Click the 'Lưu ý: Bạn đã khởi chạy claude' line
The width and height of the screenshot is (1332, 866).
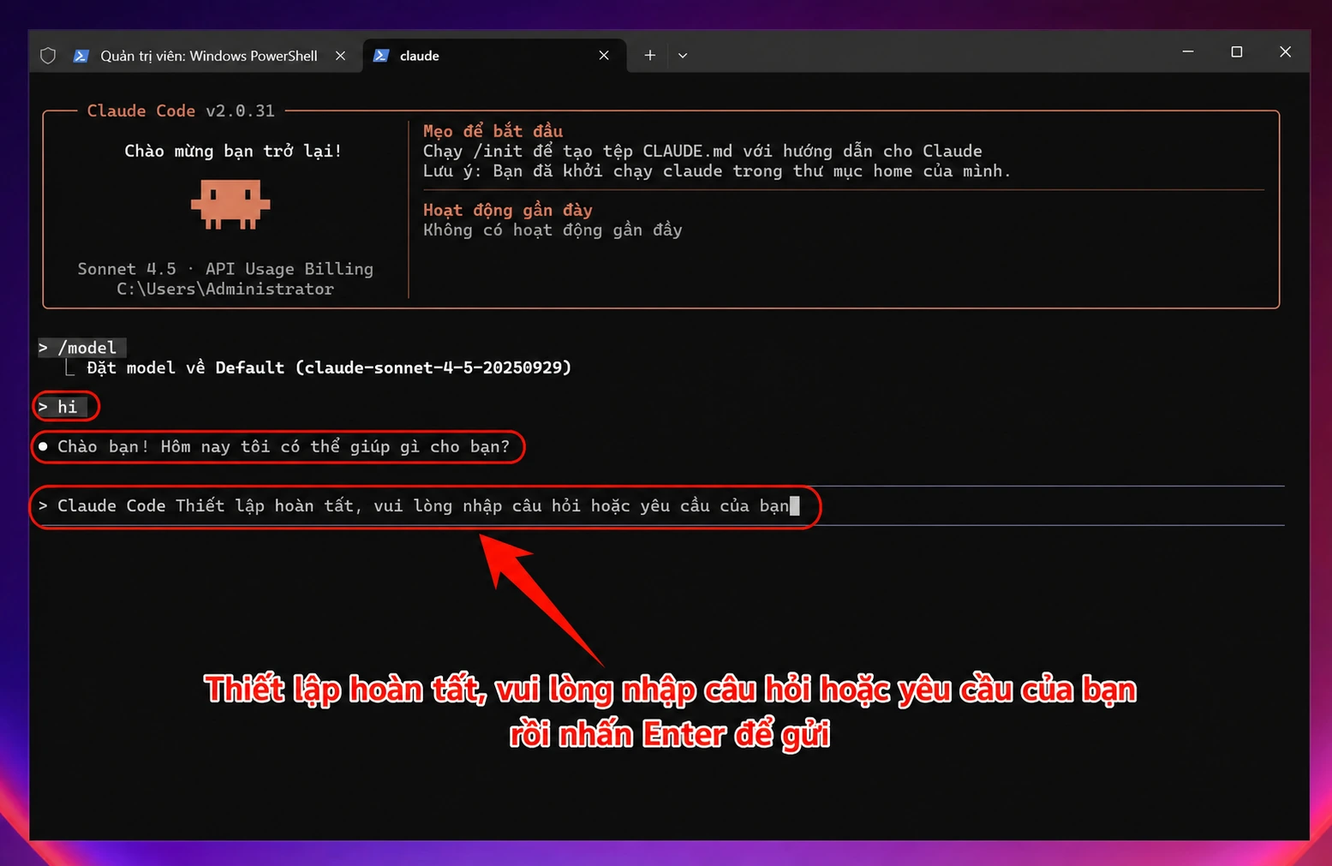tap(717, 171)
